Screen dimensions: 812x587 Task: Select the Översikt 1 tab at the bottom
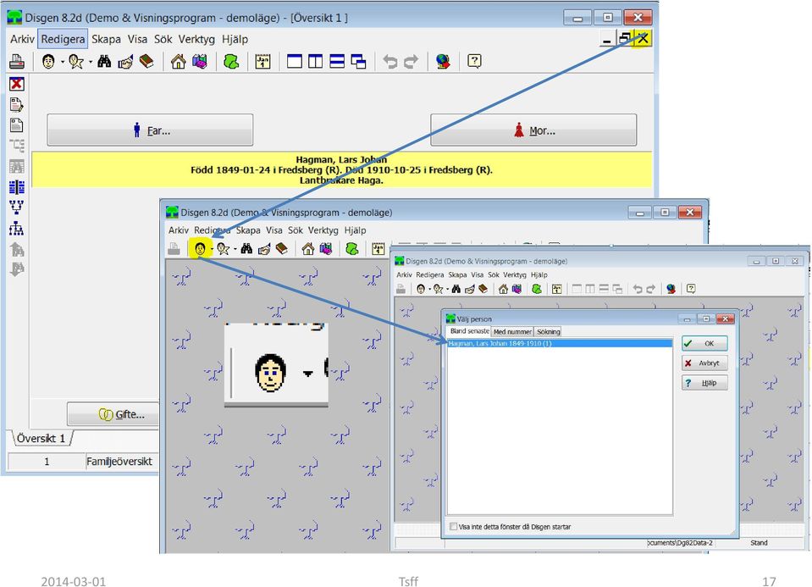click(x=41, y=438)
